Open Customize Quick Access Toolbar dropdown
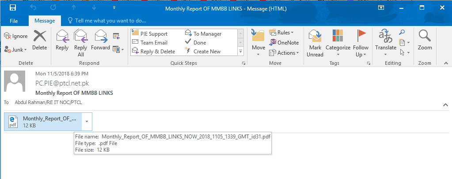Image resolution: width=452 pixels, height=179 pixels. tap(114, 8)
